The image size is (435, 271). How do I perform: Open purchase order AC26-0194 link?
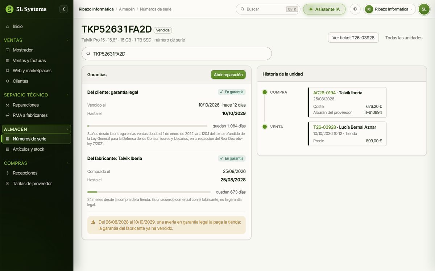point(324,93)
